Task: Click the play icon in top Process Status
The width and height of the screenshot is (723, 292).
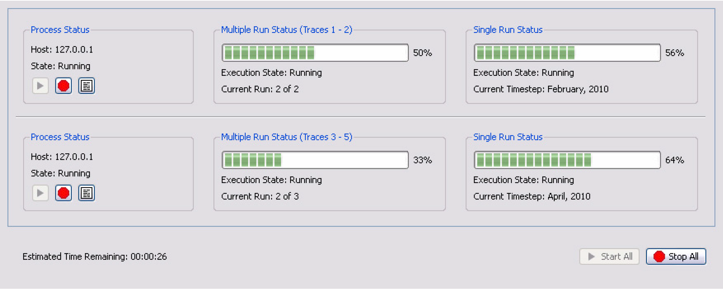Action: coord(40,86)
